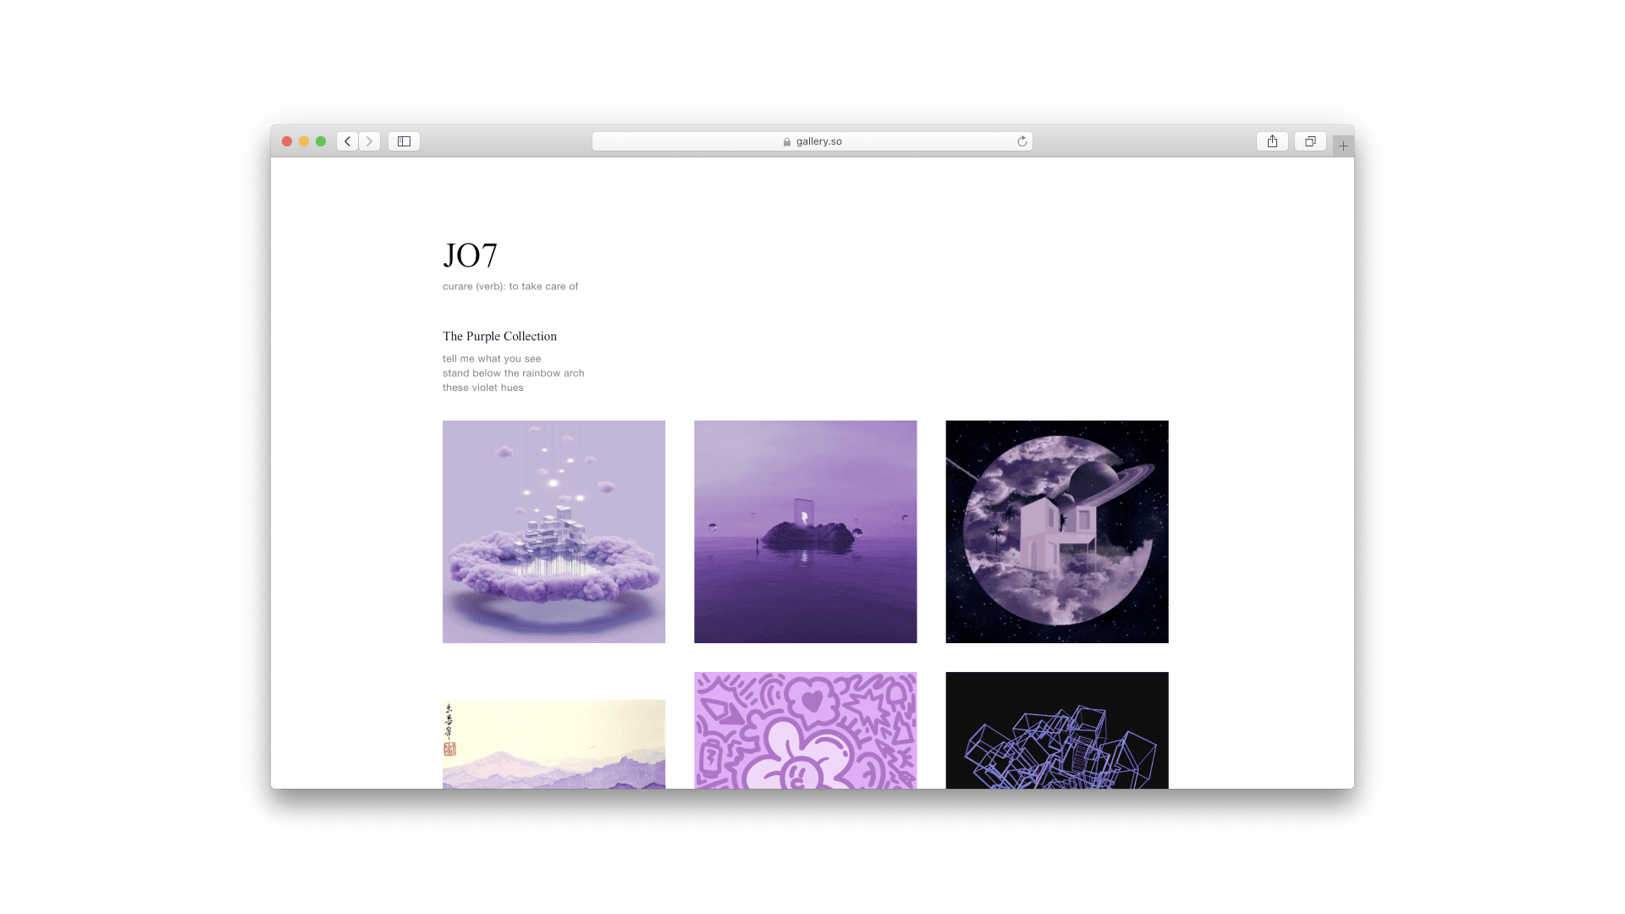This screenshot has width=1625, height=914.
Task: Open the watercolor mountains artwork
Action: pyautogui.click(x=554, y=744)
